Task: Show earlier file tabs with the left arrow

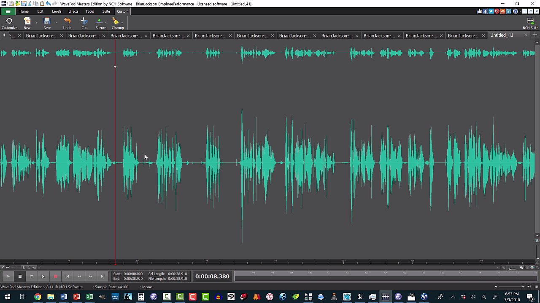Action: click(x=4, y=35)
